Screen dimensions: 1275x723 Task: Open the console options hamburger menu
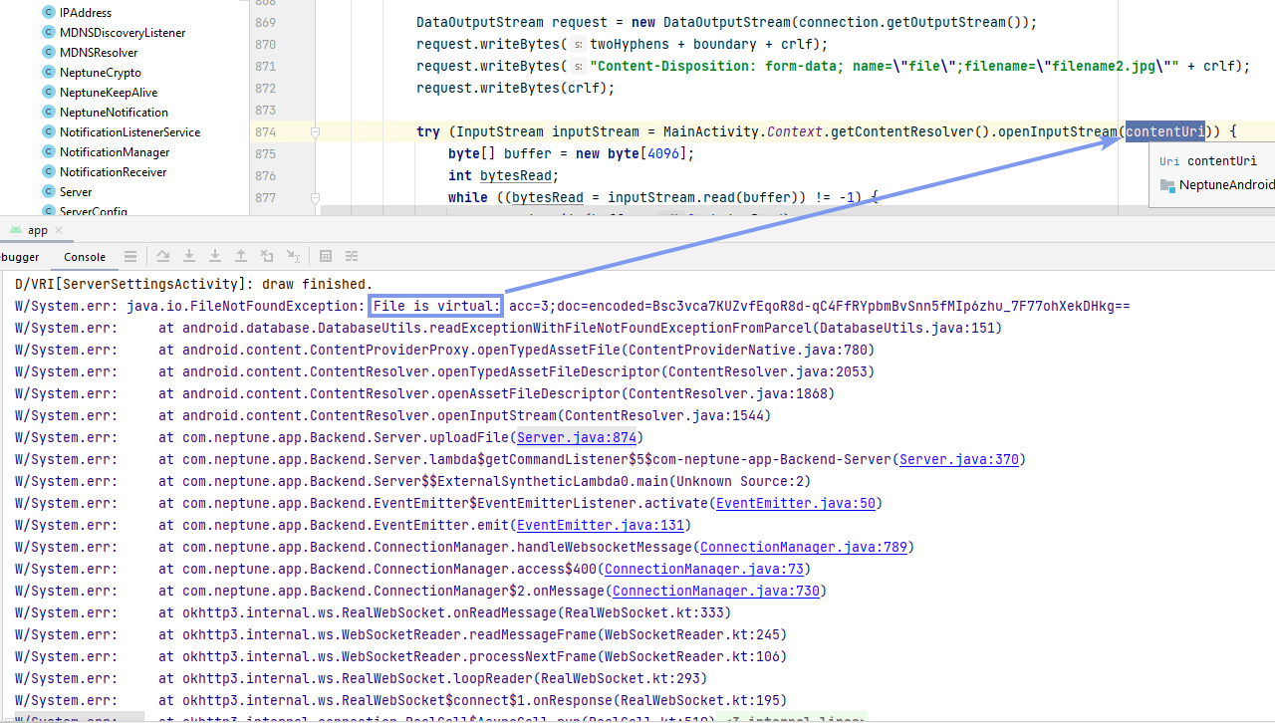pos(129,256)
